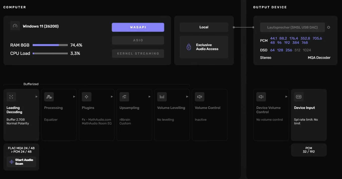Click the 3,3% CPU value
The width and height of the screenshot is (342, 179).
(75, 53)
